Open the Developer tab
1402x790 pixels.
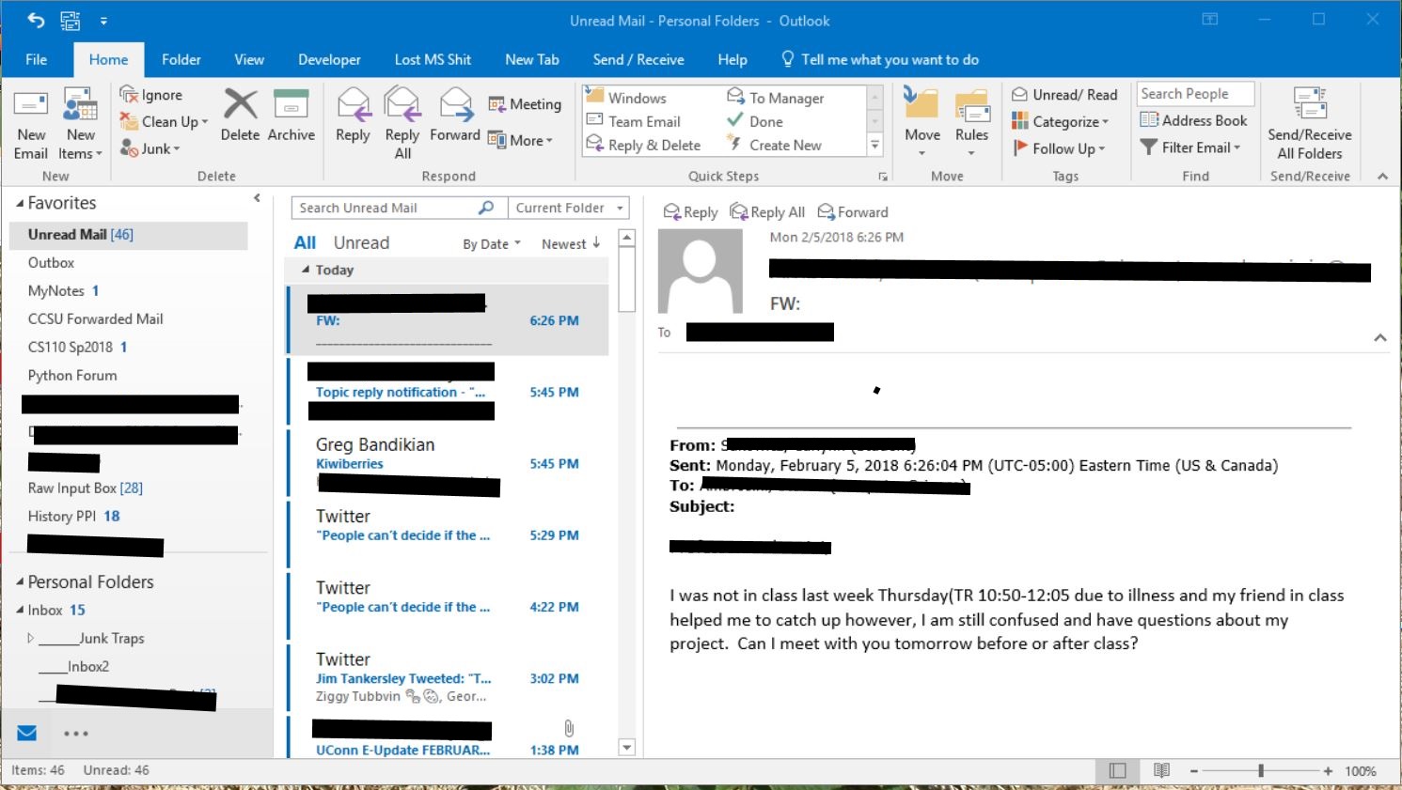[x=329, y=59]
